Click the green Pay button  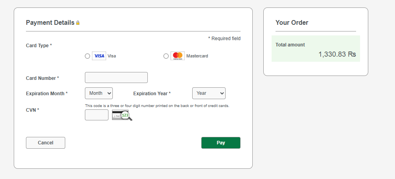220,143
